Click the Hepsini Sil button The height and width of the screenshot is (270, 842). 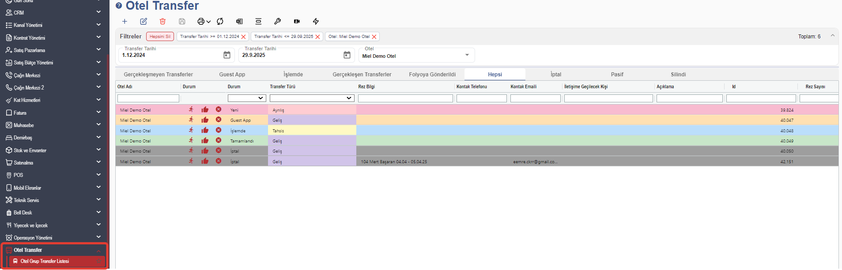pyautogui.click(x=160, y=37)
